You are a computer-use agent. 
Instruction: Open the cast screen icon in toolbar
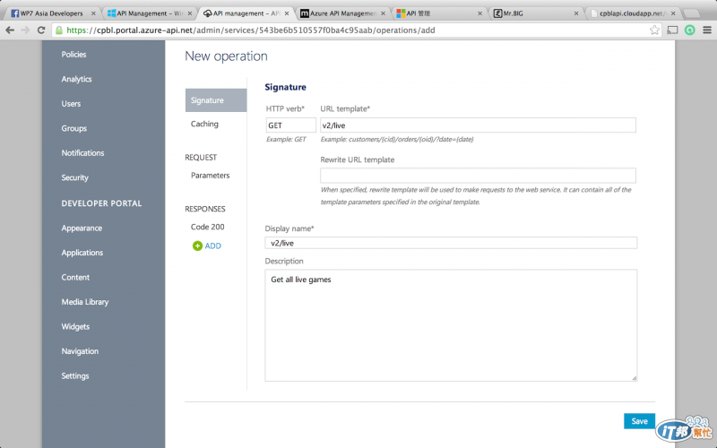tap(672, 30)
